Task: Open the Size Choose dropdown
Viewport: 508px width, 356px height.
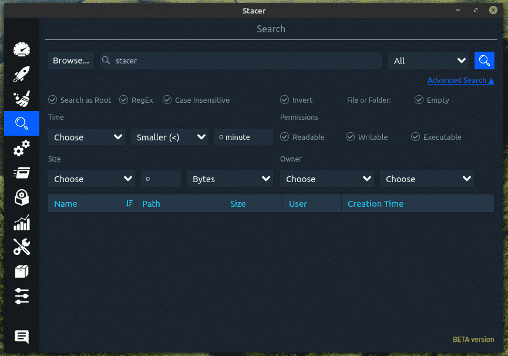Action: 92,179
